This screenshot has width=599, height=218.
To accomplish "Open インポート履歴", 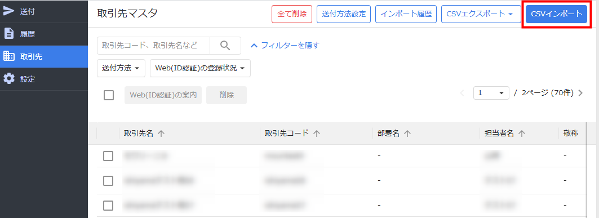I will click(406, 14).
